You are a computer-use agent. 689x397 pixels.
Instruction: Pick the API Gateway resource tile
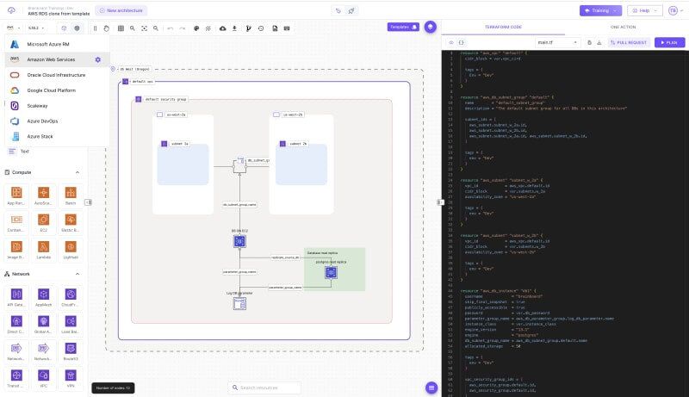16,296
